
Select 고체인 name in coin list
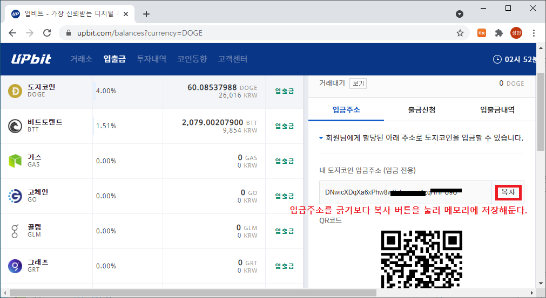tap(38, 192)
